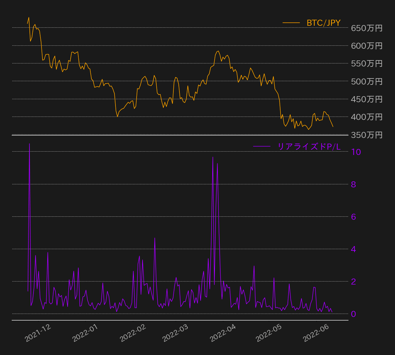The height and width of the screenshot is (355, 395).
Task: Click the リアライズドP/L legend label
Action: coord(309,147)
